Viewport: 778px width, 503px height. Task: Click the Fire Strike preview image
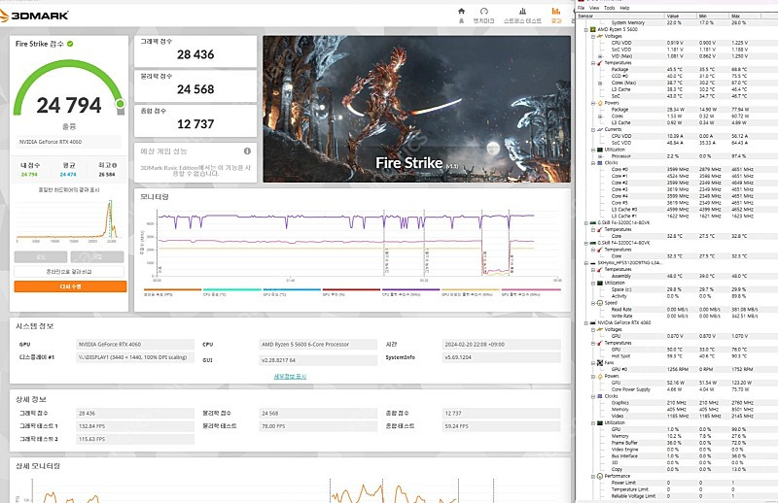pyautogui.click(x=417, y=109)
